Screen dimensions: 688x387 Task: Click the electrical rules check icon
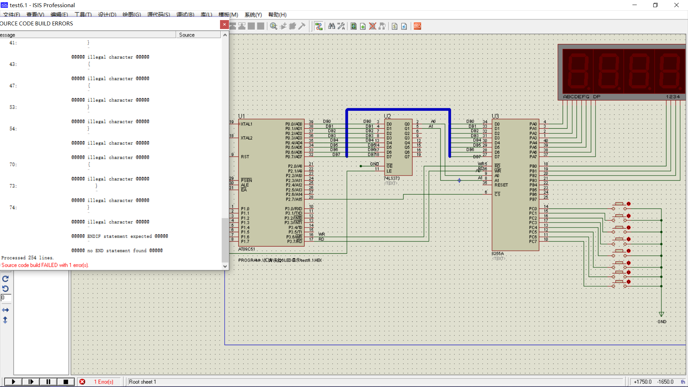click(x=404, y=26)
